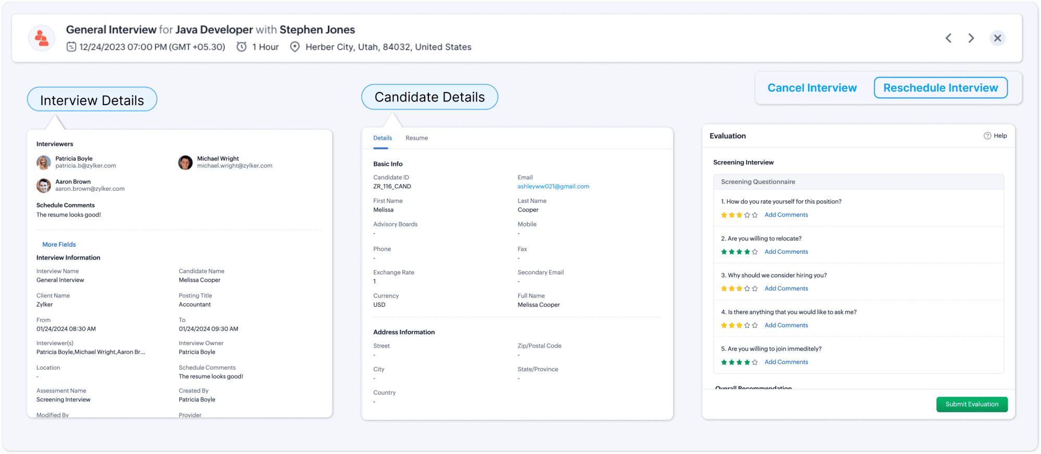Click the red interview candidate icon
The height and width of the screenshot is (454, 1041).
click(42, 38)
